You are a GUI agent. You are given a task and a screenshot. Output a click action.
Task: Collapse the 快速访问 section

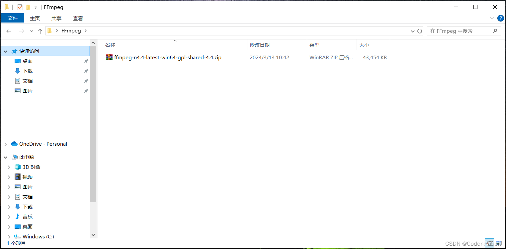click(x=5, y=51)
